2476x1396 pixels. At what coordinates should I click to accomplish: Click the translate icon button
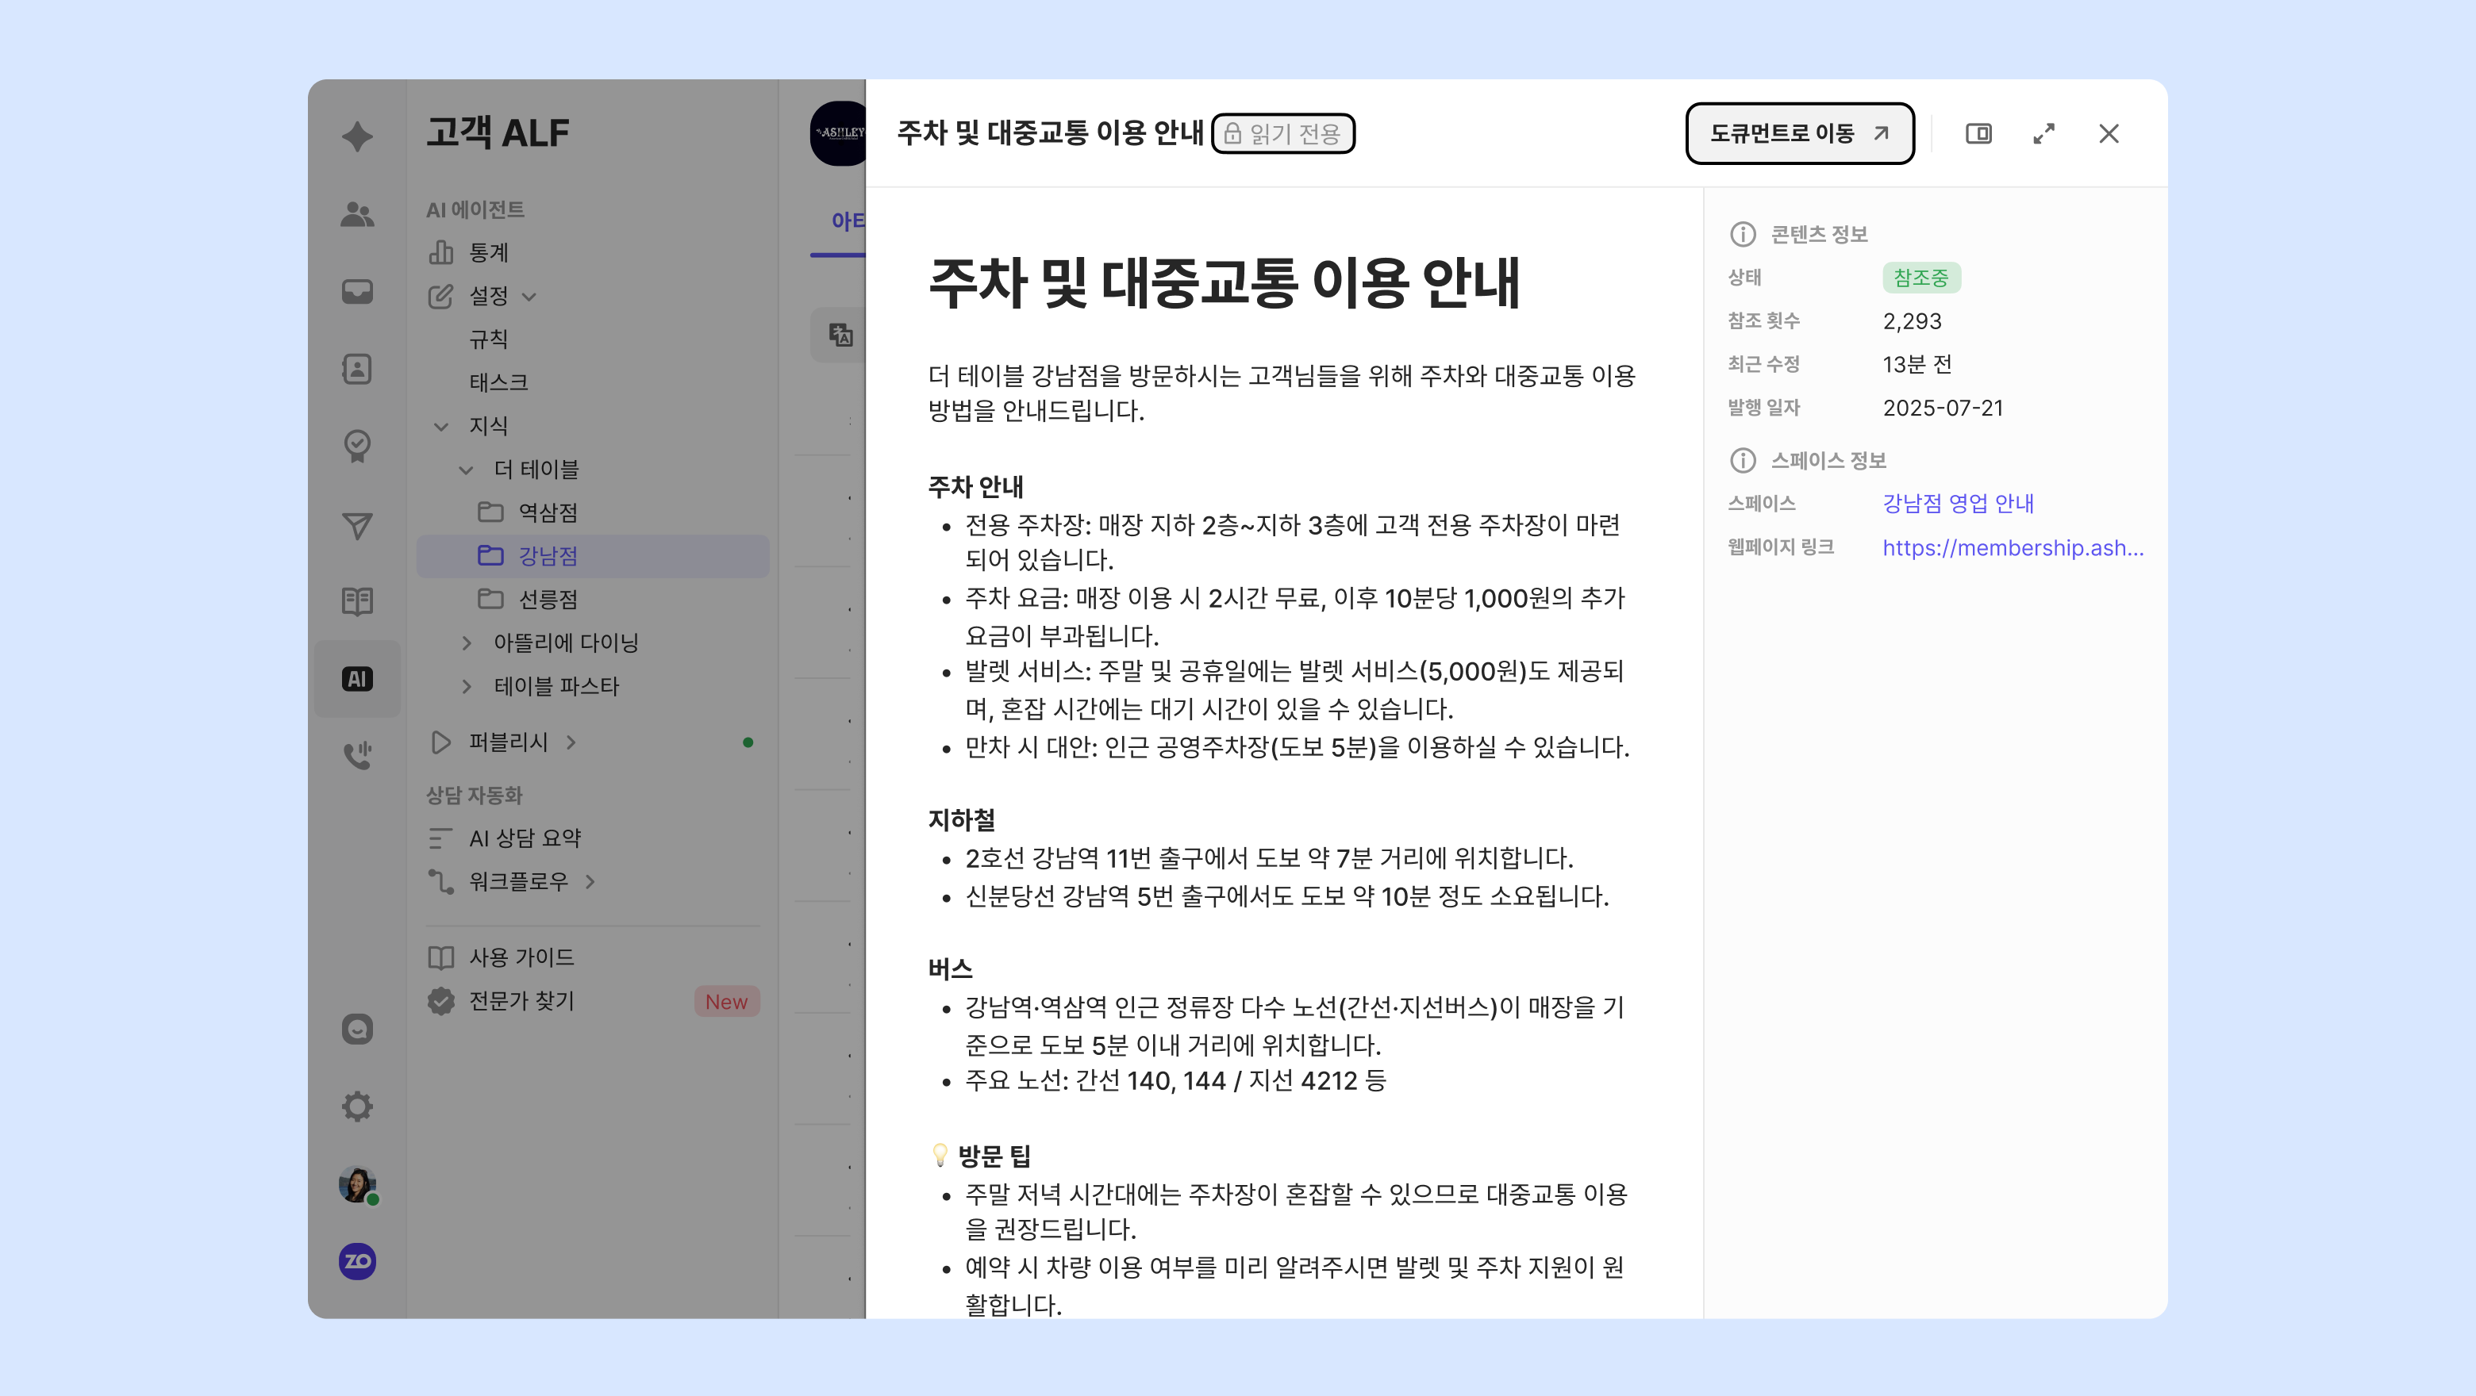(841, 335)
